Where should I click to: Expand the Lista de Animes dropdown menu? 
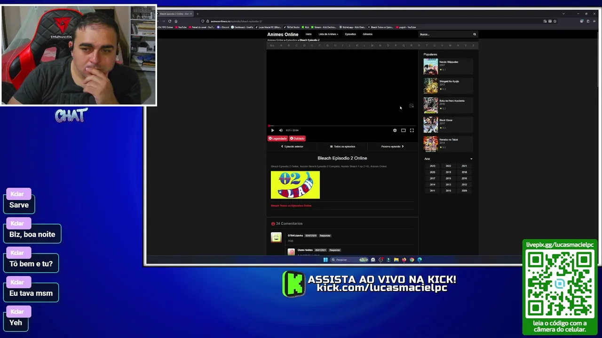[x=328, y=34]
